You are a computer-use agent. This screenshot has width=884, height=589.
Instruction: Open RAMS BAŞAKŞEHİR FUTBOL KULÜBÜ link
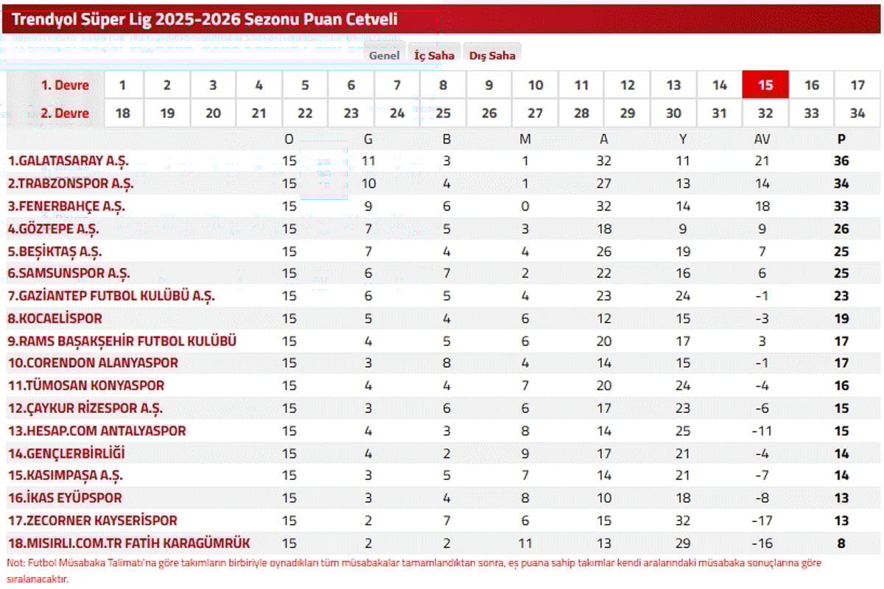(122, 341)
